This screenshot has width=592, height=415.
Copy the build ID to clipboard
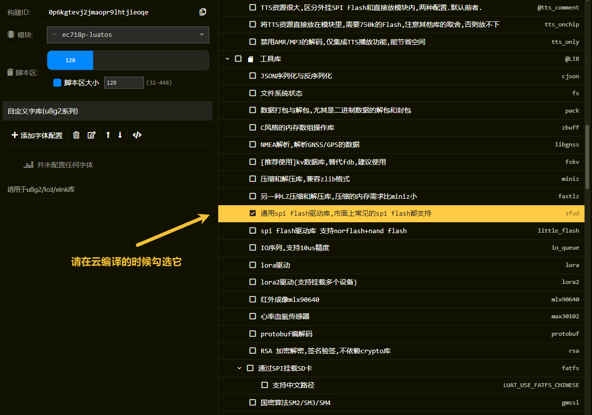tap(203, 12)
